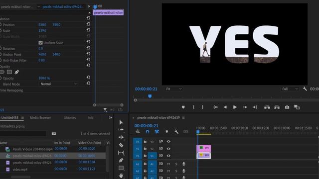Reset the Position parameter
The image size is (319, 179).
pyautogui.click(x=88, y=24)
